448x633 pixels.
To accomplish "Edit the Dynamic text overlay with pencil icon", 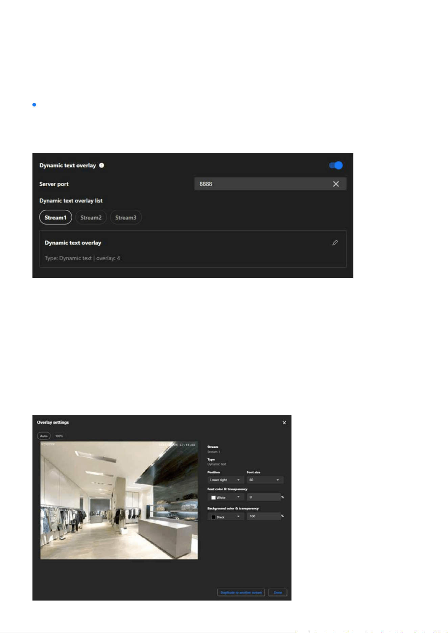I will 335,243.
